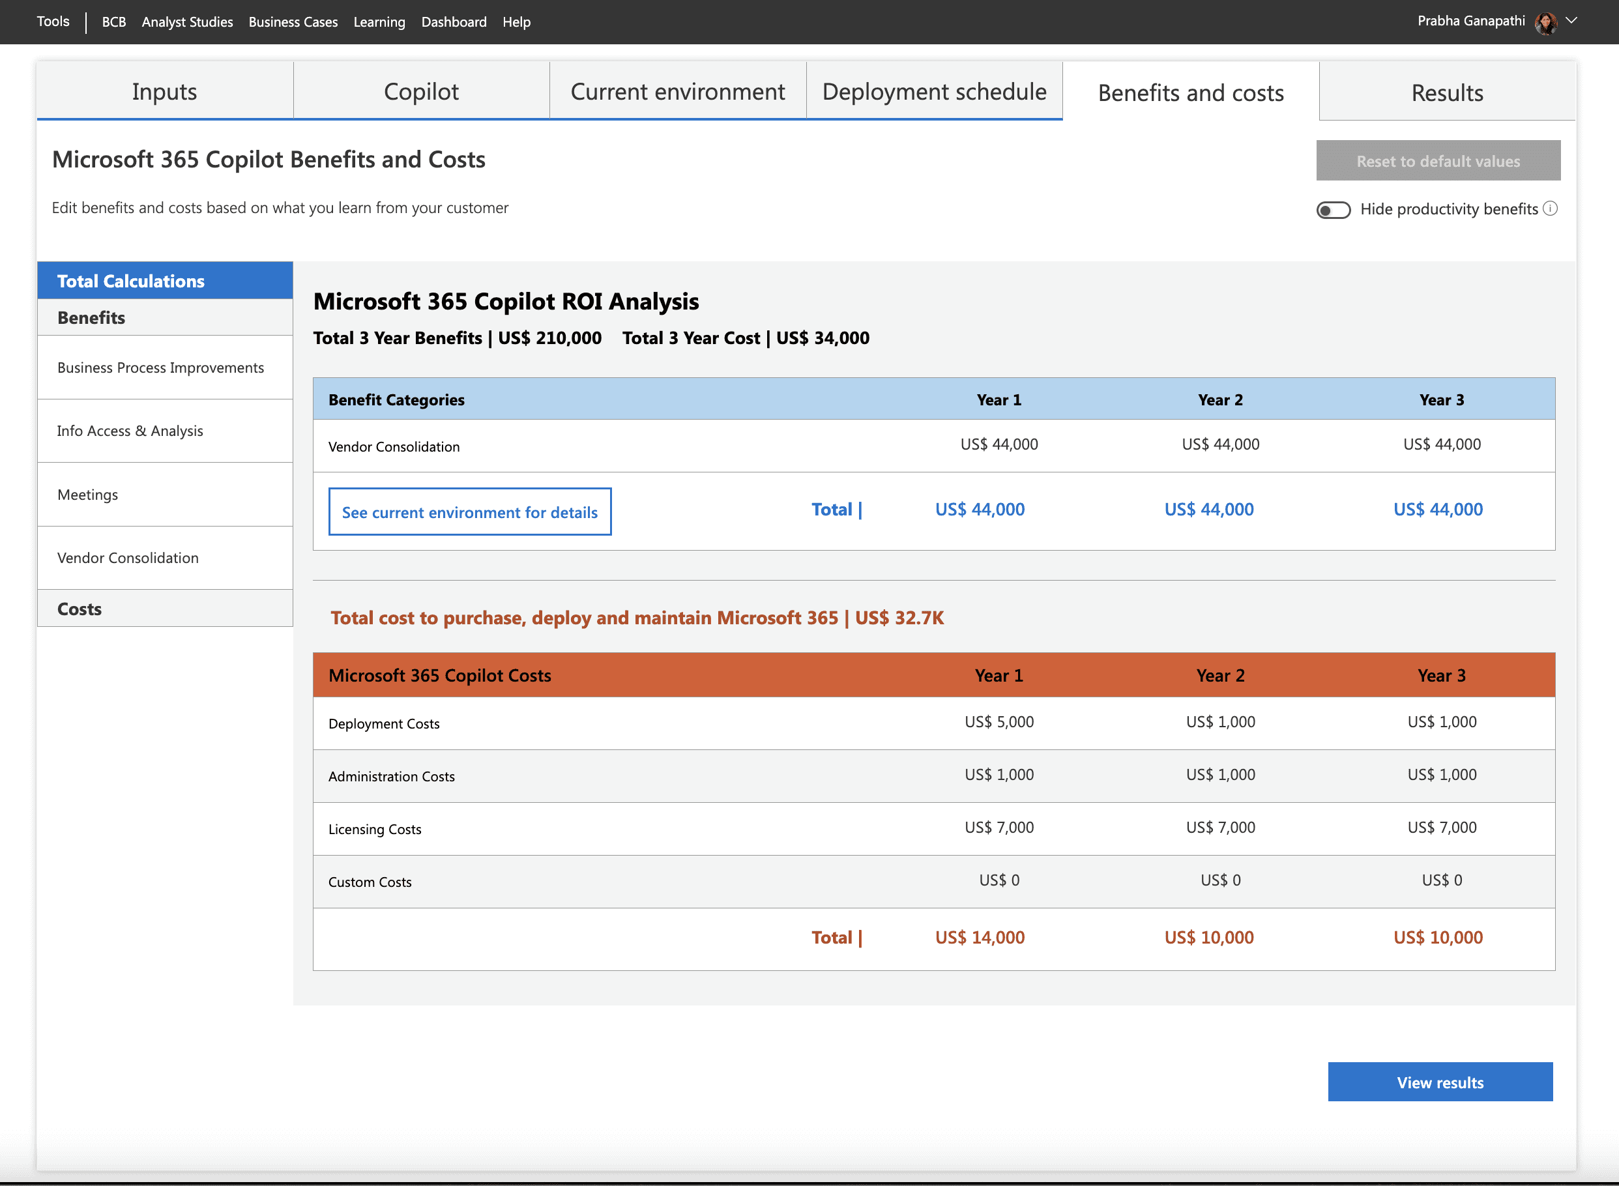Select the Copilot tab

click(421, 92)
